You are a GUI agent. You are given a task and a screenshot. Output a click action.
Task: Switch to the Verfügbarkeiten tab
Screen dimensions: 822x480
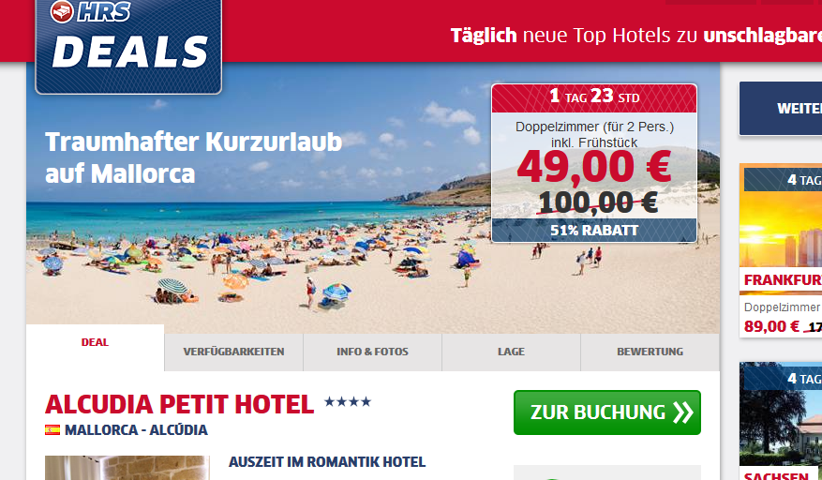(x=233, y=352)
